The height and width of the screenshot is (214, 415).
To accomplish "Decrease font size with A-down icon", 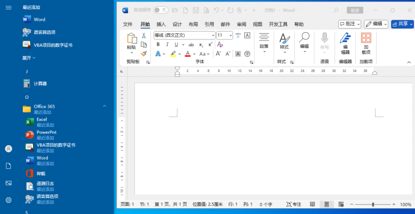I will pos(228,54).
